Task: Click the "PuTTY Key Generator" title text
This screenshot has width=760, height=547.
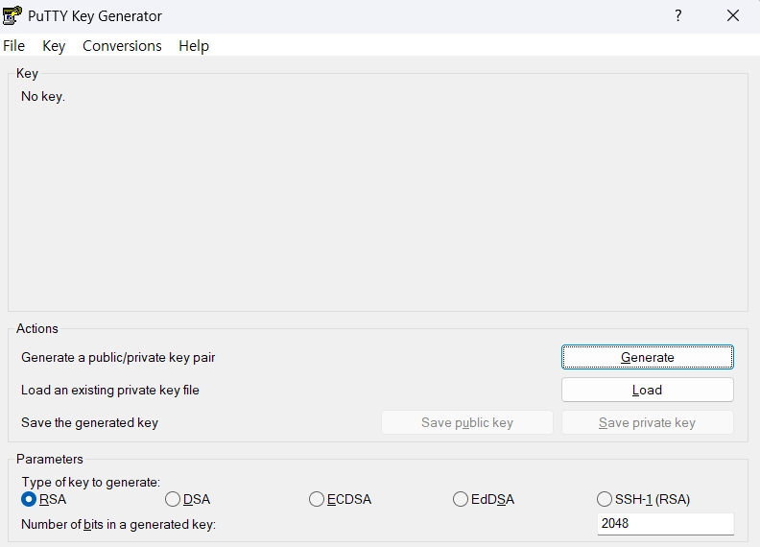Action: (x=95, y=16)
